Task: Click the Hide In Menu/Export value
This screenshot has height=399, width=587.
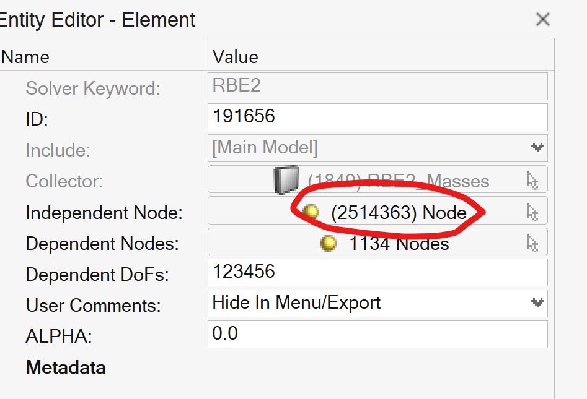Action: [296, 302]
